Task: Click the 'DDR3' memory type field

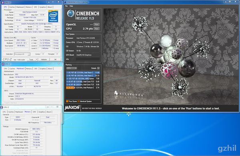Action: click(18, 117)
